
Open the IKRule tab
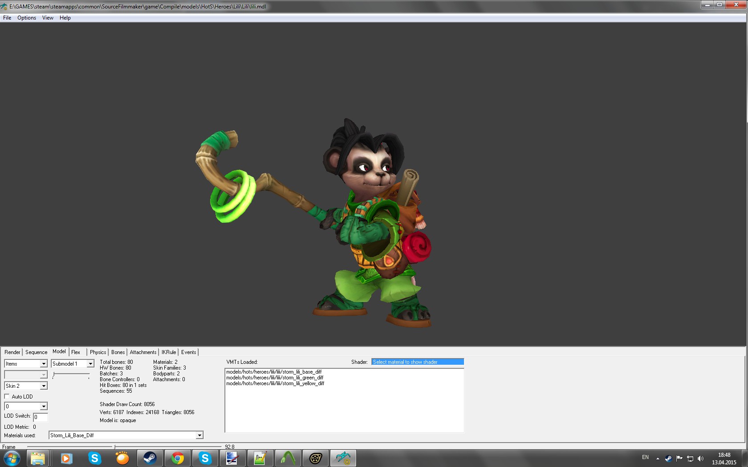click(169, 352)
